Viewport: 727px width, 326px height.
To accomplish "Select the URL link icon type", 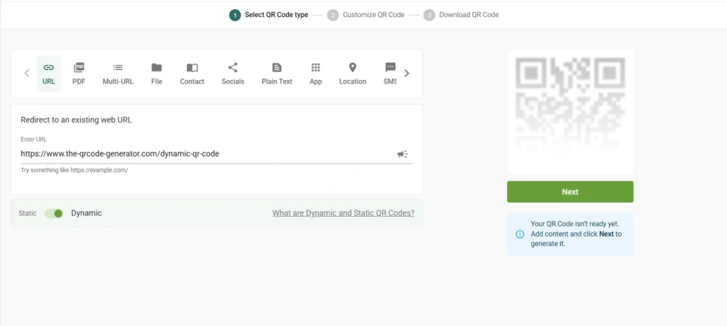I will tap(49, 74).
